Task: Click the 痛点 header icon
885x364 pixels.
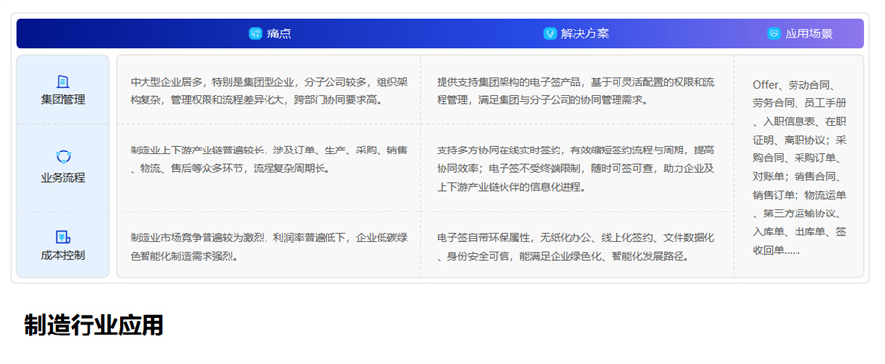Action: pos(255,33)
